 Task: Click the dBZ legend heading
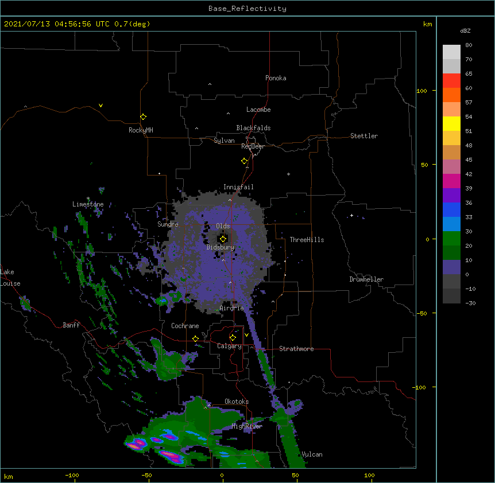(465, 31)
